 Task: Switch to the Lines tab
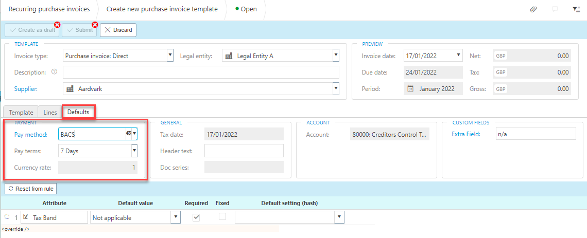pos(50,112)
